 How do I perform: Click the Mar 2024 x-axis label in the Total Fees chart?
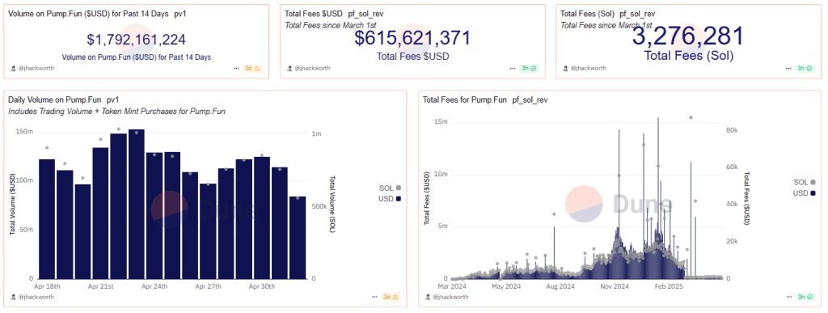[x=453, y=286]
